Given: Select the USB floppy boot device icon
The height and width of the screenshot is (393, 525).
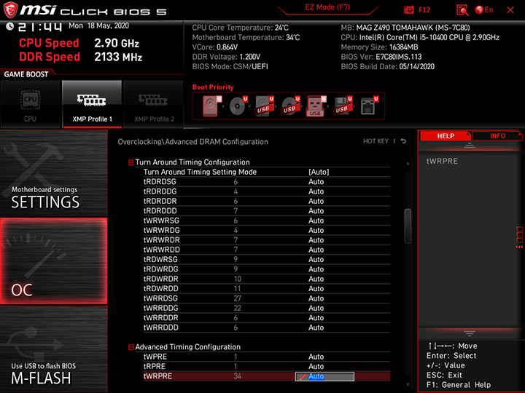Looking at the screenshot, I should (x=343, y=106).
